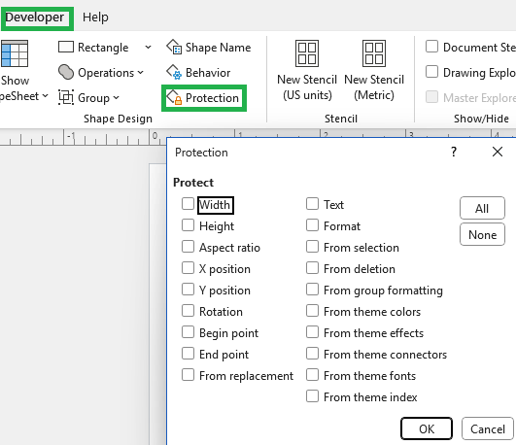Toggle the Drawing Explorer checkbox
Viewport: 516px width, 445px height.
click(431, 72)
